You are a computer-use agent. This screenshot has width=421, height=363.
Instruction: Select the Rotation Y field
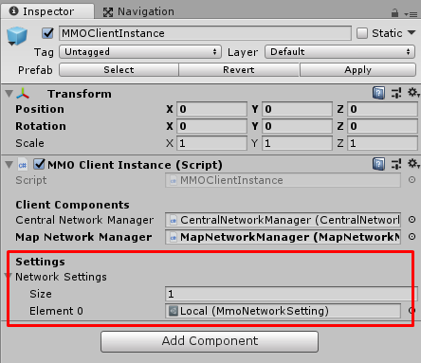click(297, 126)
